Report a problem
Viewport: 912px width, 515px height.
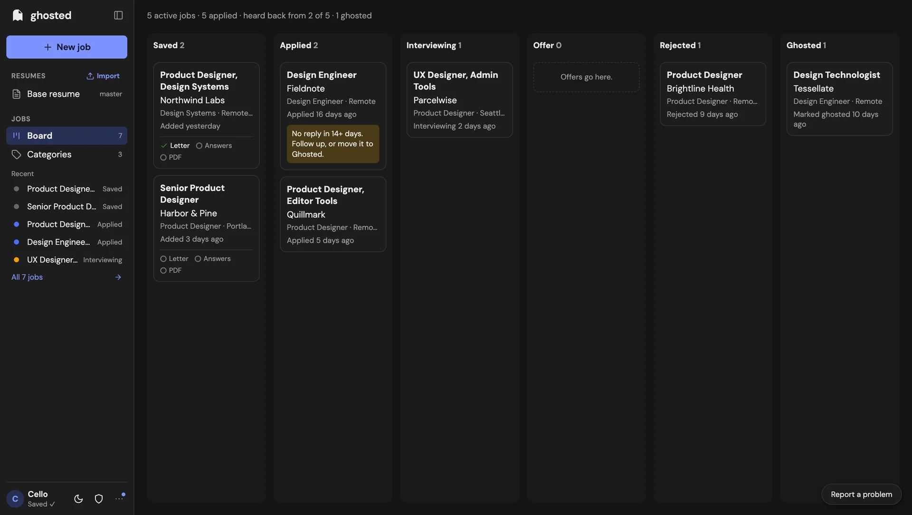(861, 495)
